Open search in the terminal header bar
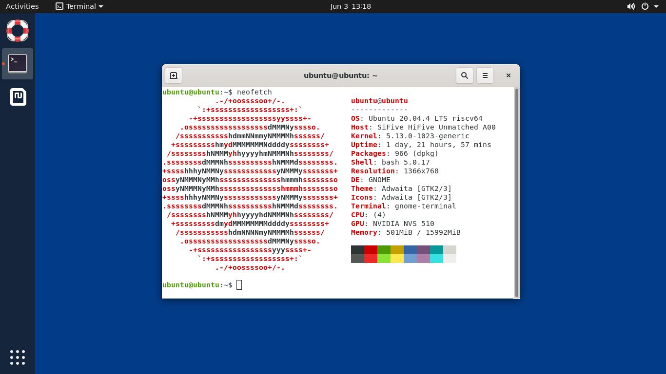666x374 pixels. [464, 75]
